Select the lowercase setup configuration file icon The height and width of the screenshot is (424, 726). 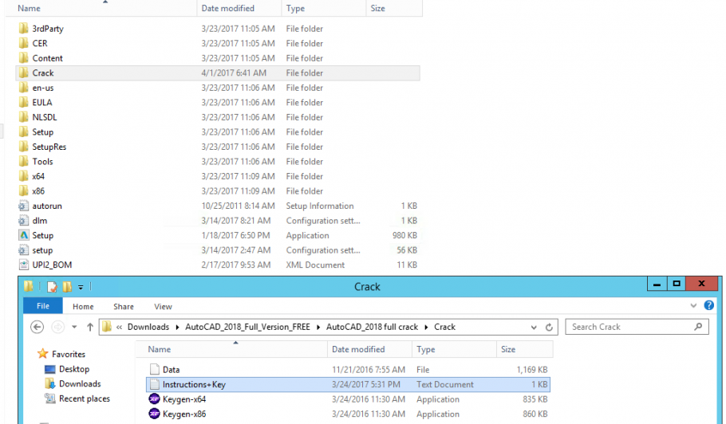point(24,250)
